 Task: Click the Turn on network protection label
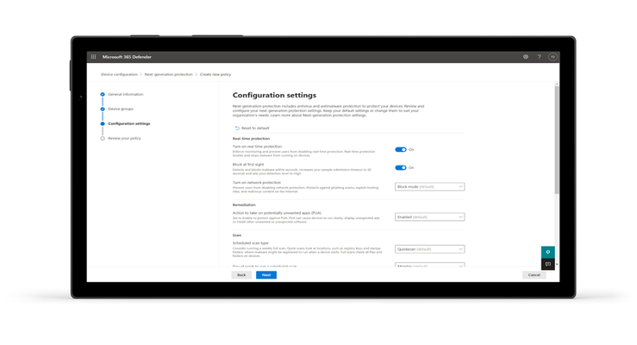(257, 183)
